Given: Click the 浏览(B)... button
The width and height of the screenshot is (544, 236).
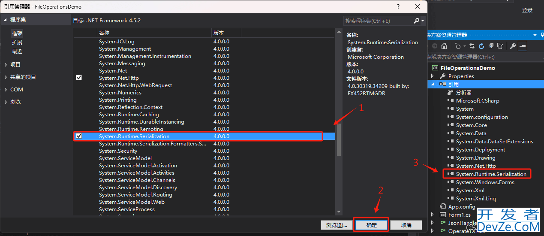Looking at the screenshot, I should [x=336, y=225].
